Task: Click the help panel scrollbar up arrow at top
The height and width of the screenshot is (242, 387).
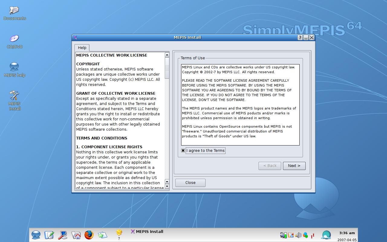Action: click(167, 55)
